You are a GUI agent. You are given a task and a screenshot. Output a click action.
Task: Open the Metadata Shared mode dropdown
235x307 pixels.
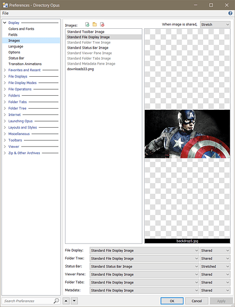tap(215, 290)
